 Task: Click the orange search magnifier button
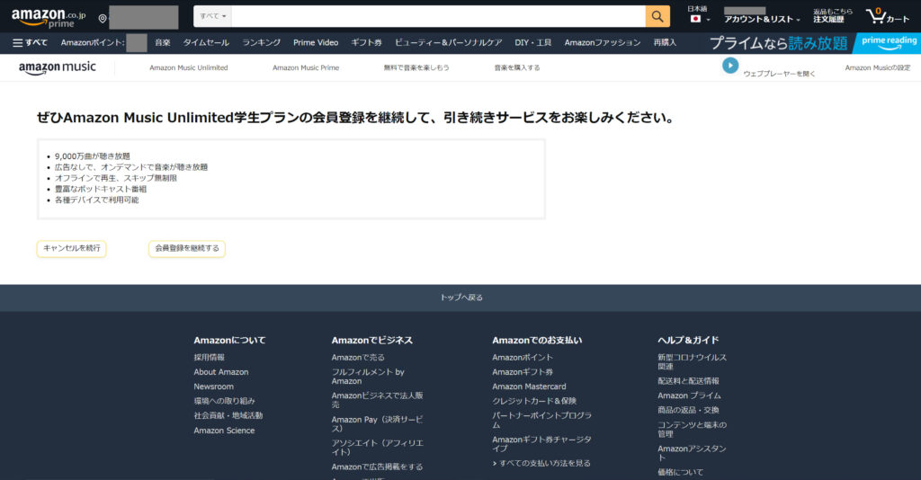click(x=657, y=16)
